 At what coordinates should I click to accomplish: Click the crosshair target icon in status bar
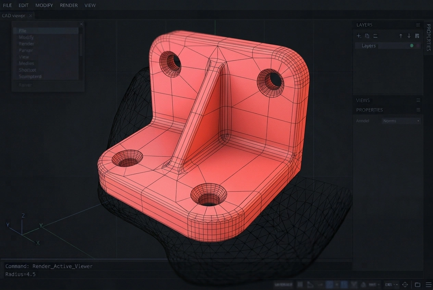pos(405,285)
